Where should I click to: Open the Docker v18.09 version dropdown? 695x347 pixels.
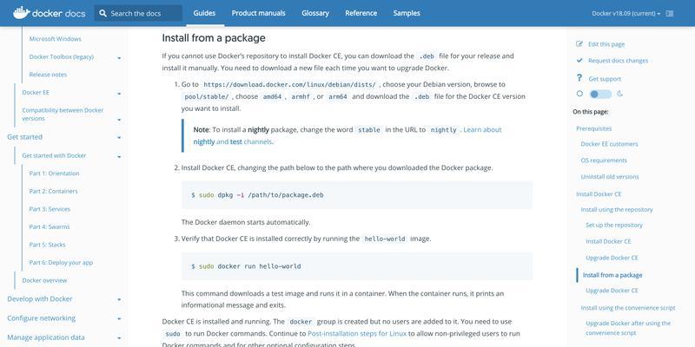(625, 13)
